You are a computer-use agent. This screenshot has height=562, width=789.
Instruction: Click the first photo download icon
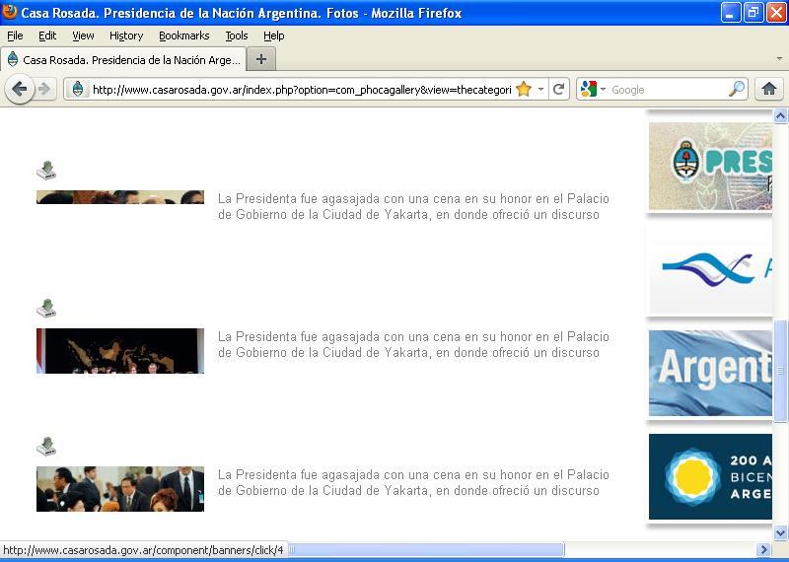[46, 171]
